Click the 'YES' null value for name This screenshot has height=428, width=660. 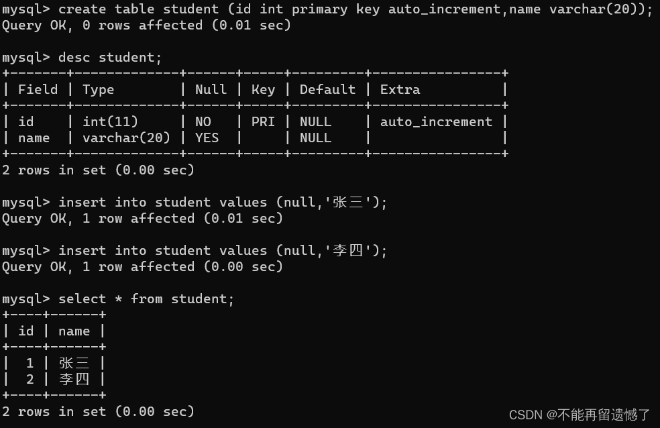pyautogui.click(x=207, y=138)
